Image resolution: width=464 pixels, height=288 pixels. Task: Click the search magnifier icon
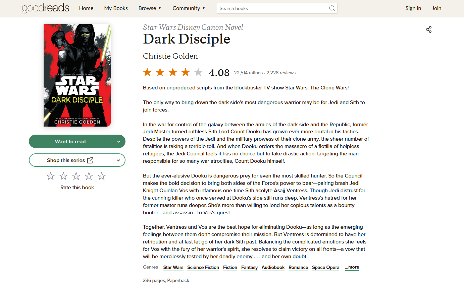332,8
